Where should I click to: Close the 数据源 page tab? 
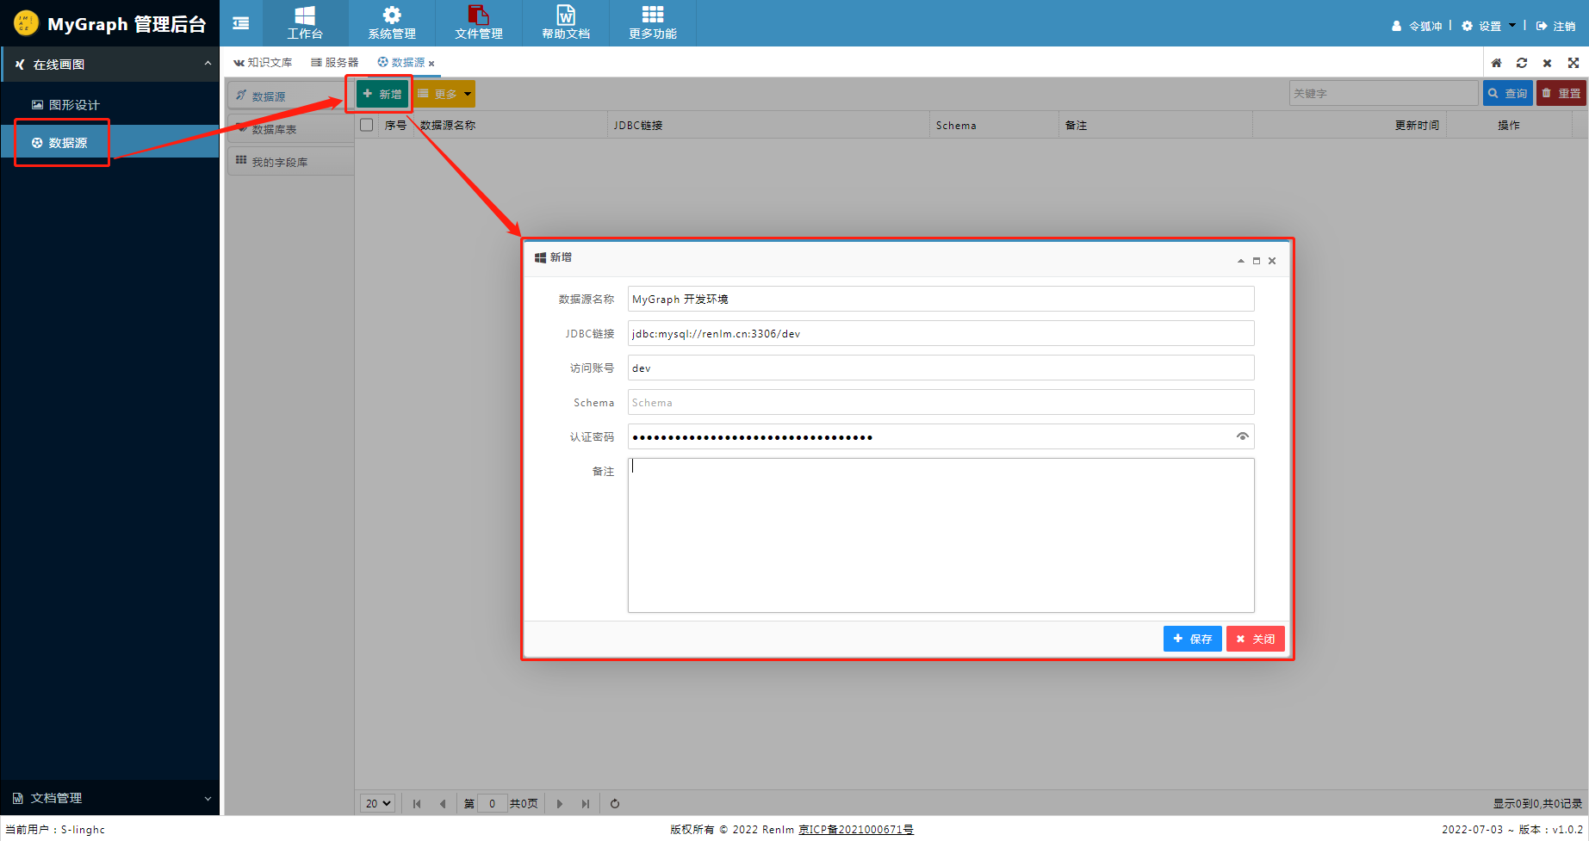pos(431,64)
